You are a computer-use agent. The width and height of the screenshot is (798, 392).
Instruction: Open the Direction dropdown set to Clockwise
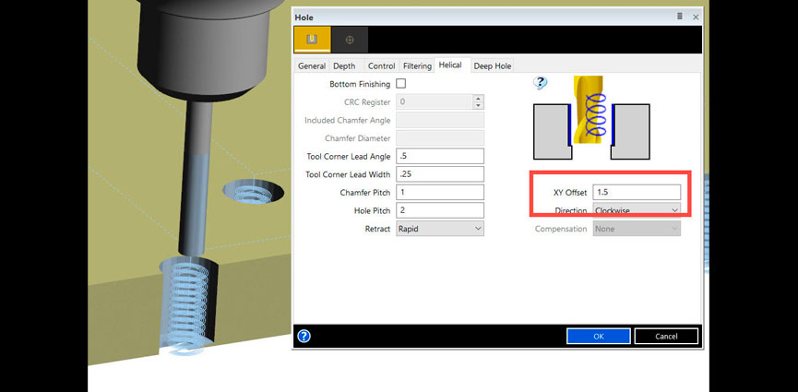pos(637,210)
